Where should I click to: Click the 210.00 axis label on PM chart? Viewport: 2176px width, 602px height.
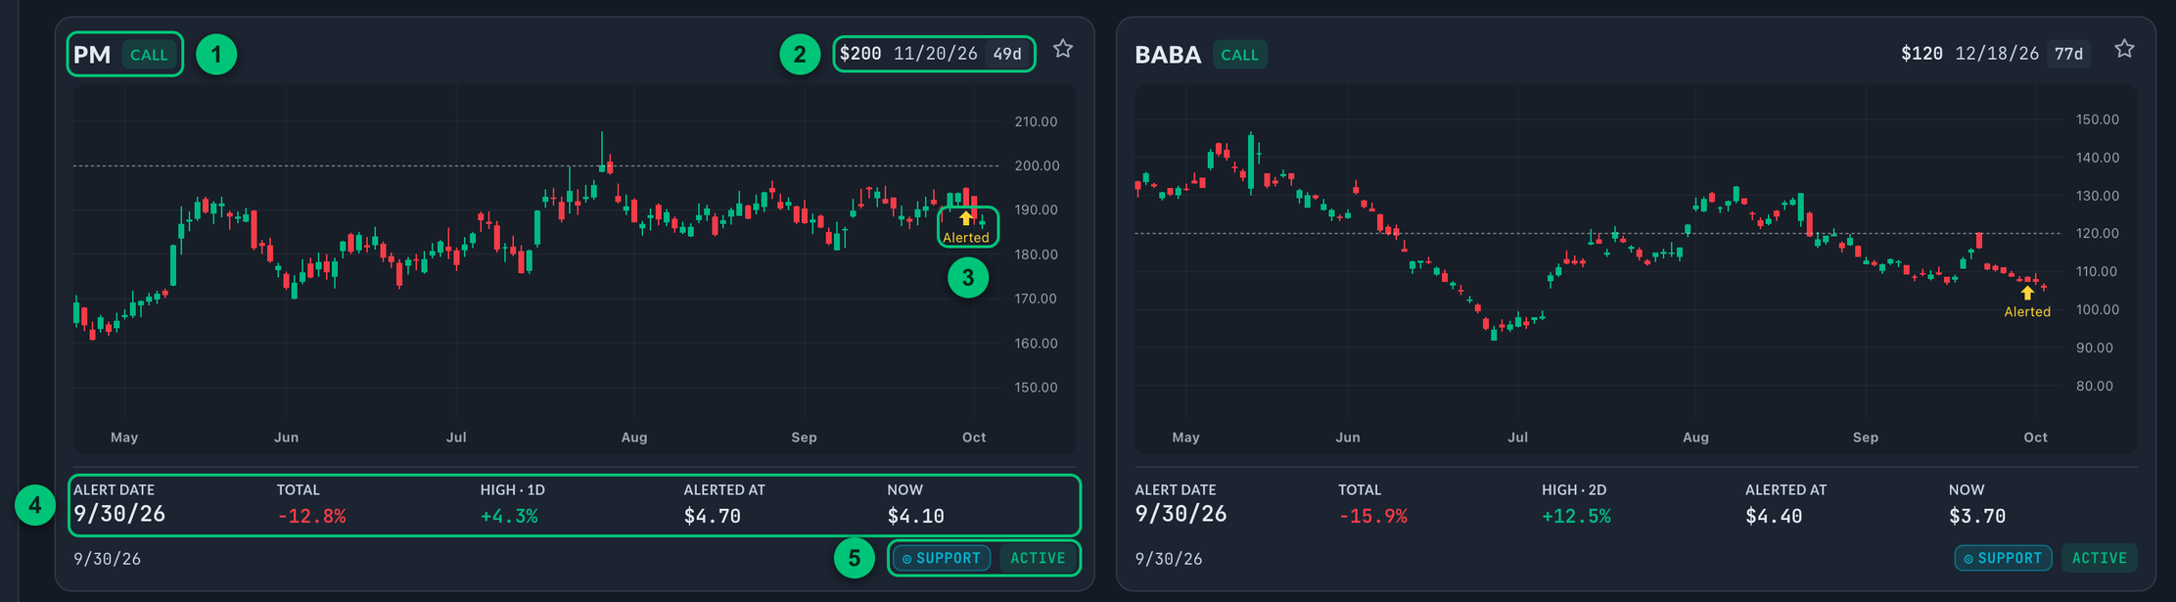click(1036, 121)
